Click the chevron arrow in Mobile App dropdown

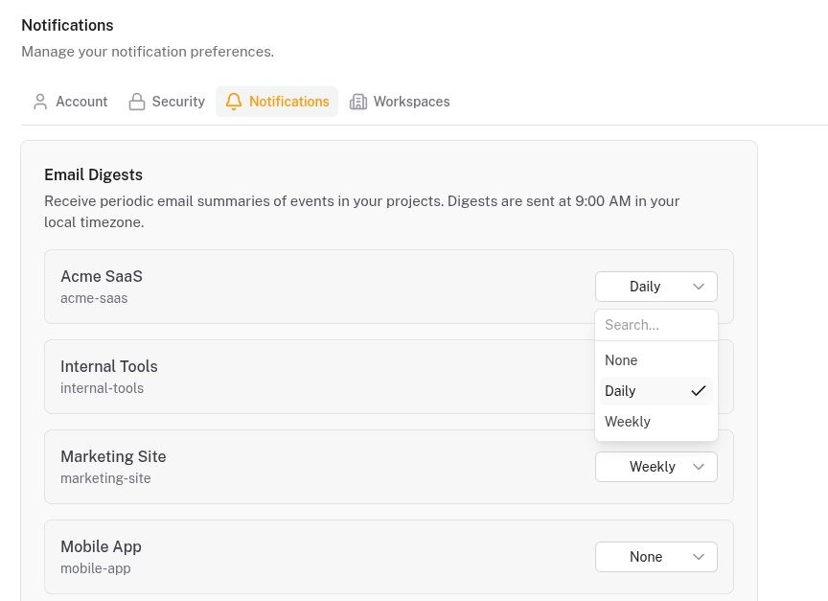[x=699, y=557]
